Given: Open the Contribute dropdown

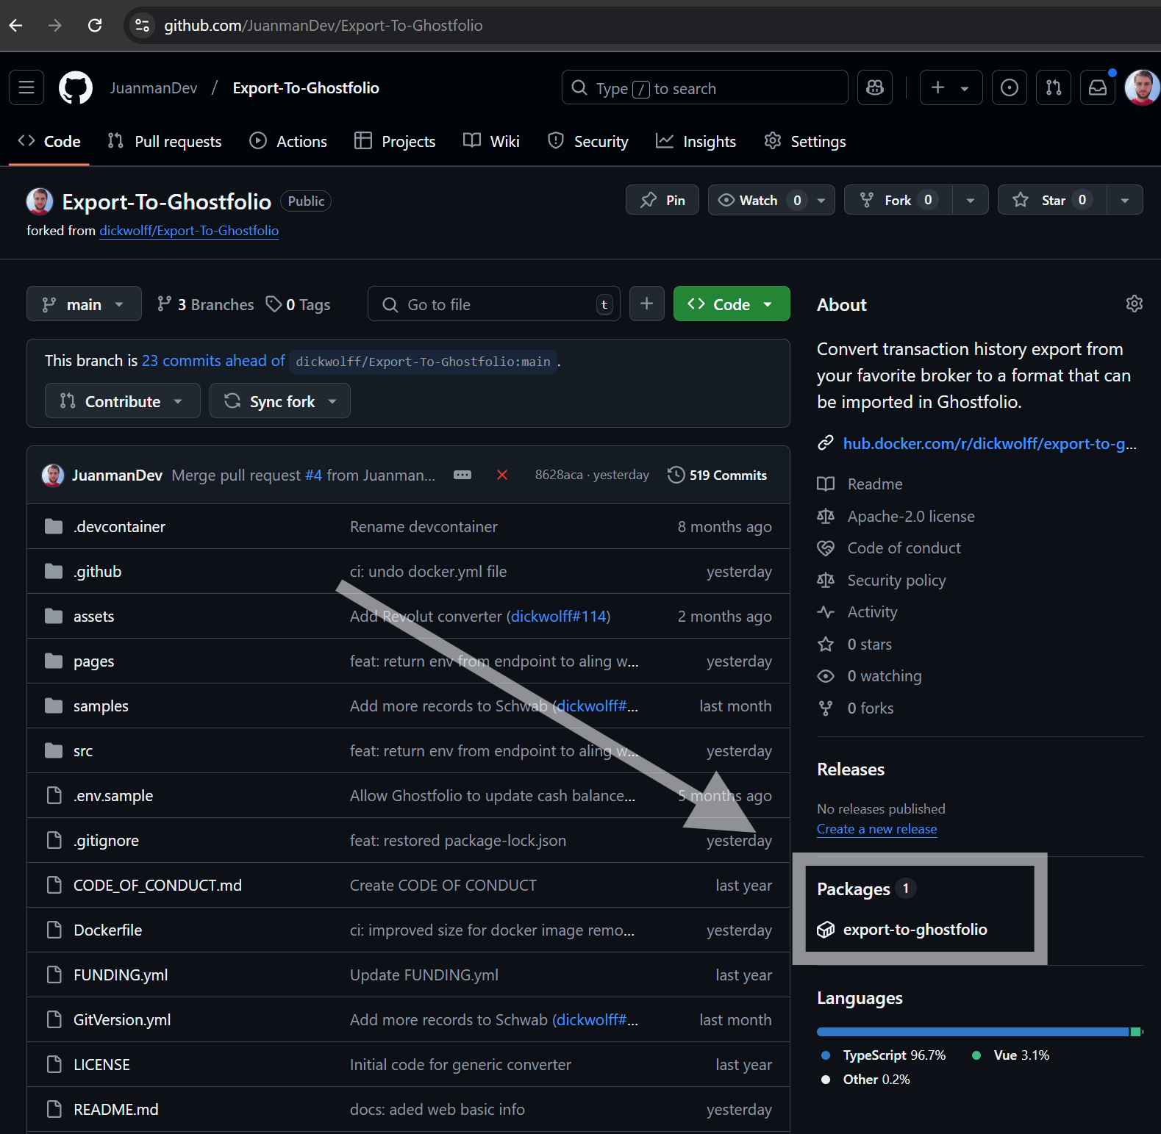Looking at the screenshot, I should [122, 401].
